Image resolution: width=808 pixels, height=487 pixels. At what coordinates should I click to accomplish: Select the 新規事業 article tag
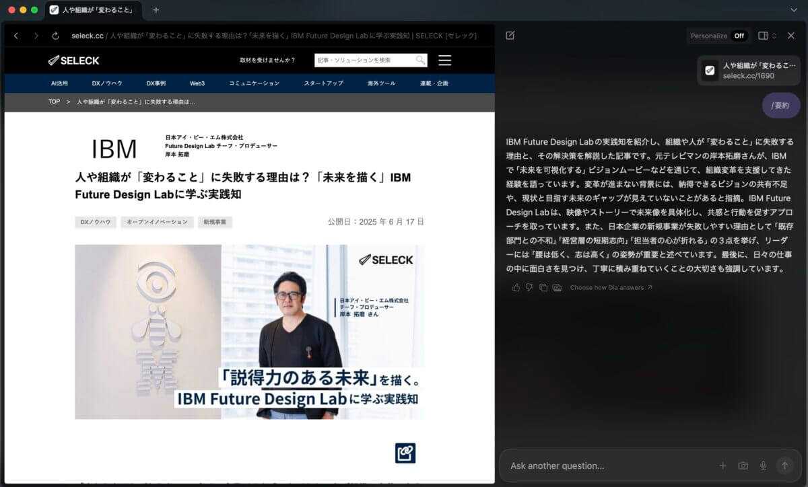pyautogui.click(x=215, y=222)
